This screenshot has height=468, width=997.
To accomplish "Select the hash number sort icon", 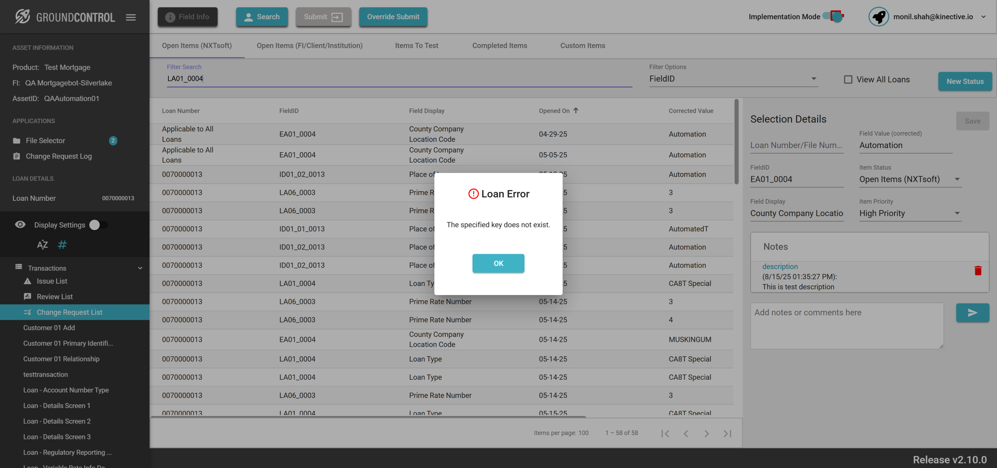I will pos(62,245).
